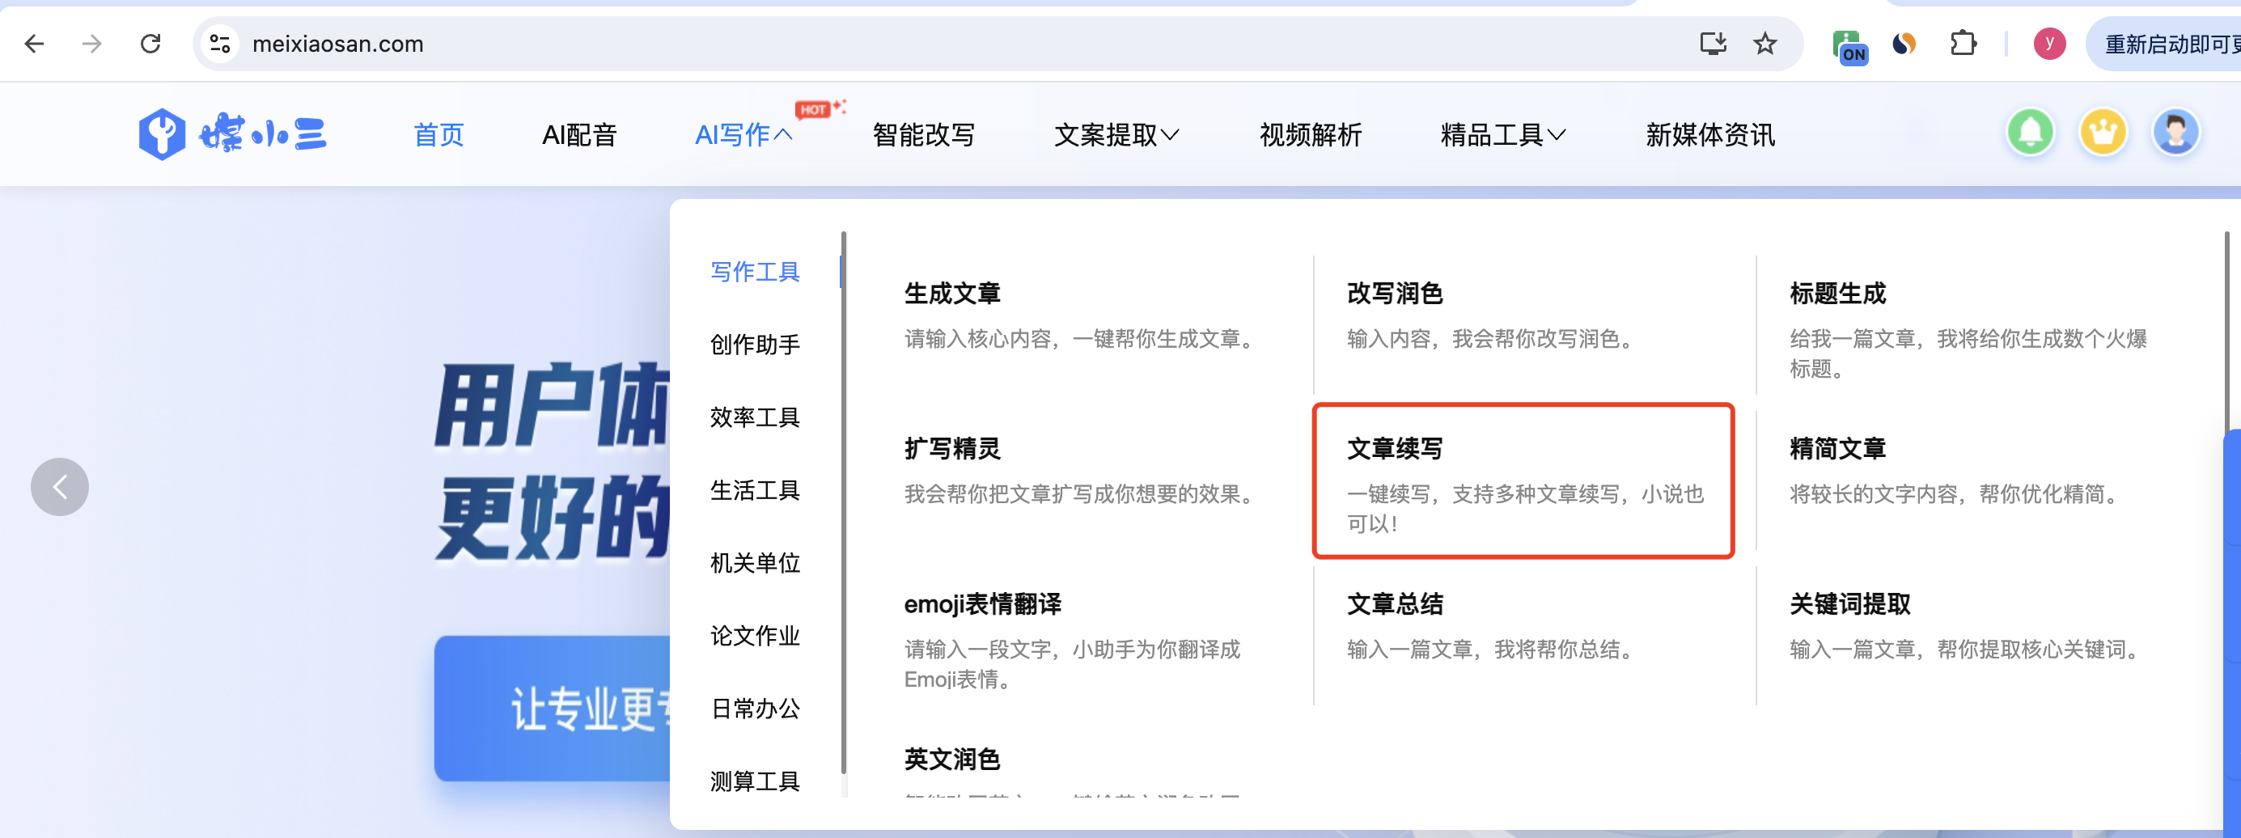Screen dimensions: 2241x838
Task: Open the 扩写精灵 tool
Action: click(951, 448)
